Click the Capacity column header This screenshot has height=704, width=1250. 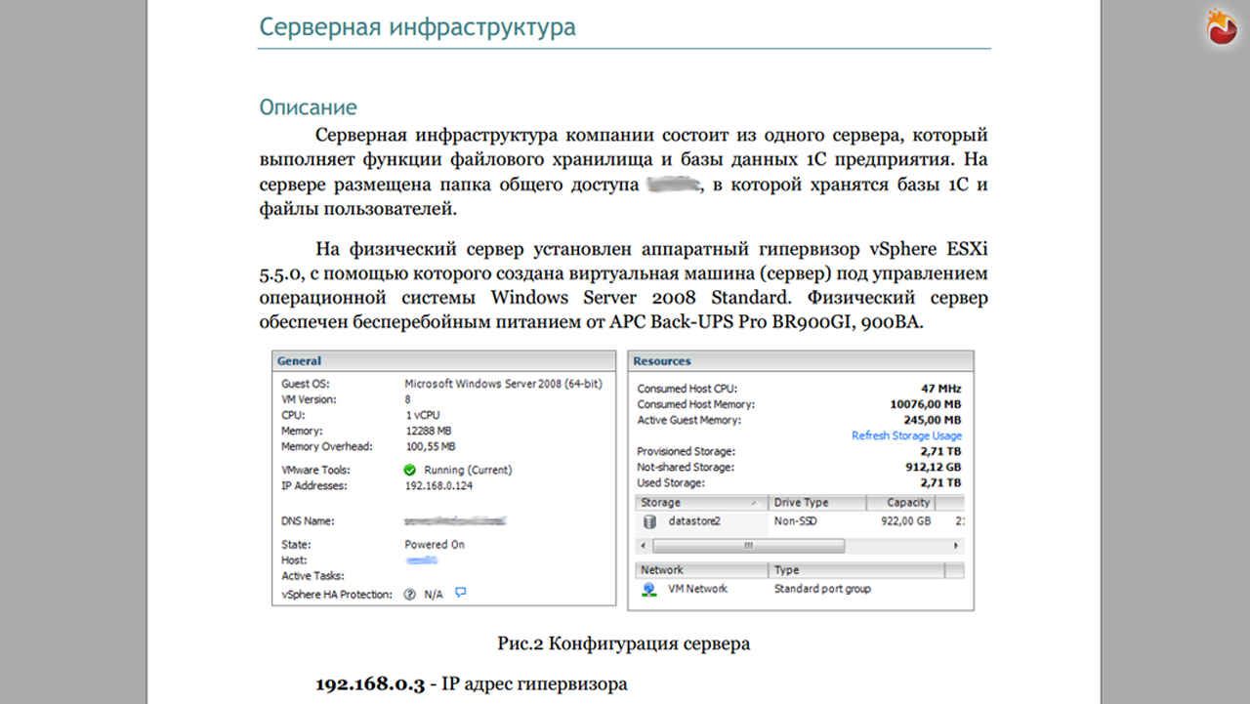pyautogui.click(x=900, y=503)
